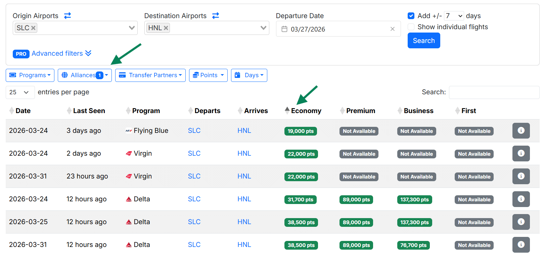This screenshot has width=543, height=254.
Task: Open info for the Delta 2026-03-25 flight
Action: (x=521, y=222)
